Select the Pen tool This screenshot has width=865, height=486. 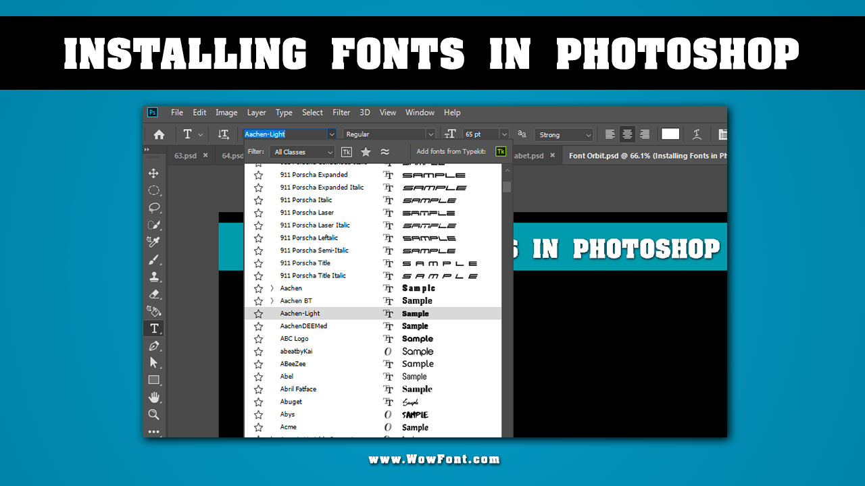[154, 346]
